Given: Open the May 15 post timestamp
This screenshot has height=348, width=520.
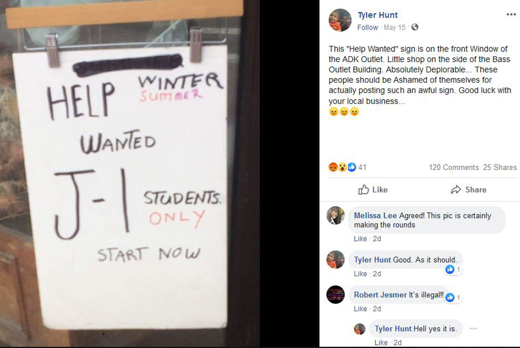Looking at the screenshot, I should (394, 28).
